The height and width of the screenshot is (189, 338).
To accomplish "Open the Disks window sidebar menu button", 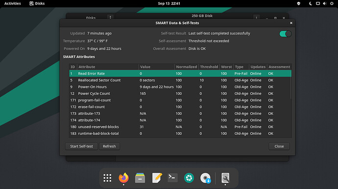I will pos(110,17).
